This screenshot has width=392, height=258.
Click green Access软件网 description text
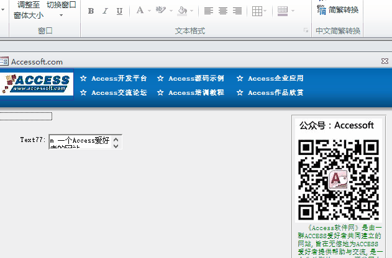click(x=340, y=241)
